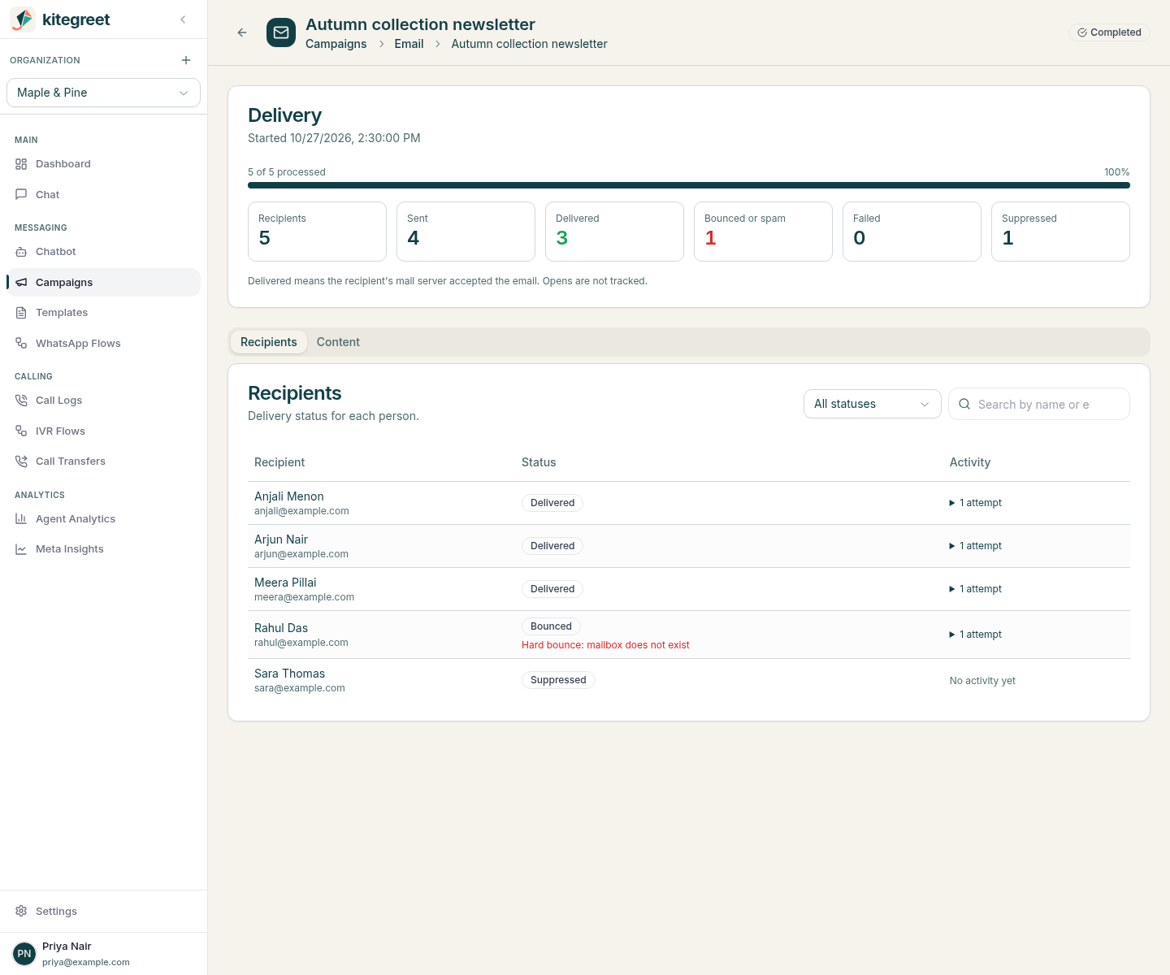Viewport: 1170px width, 975px height.
Task: Open IVR Flows
Action: coord(103,431)
